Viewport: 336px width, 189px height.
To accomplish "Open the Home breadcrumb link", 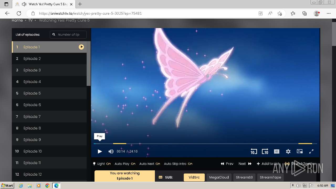I will [17, 20].
